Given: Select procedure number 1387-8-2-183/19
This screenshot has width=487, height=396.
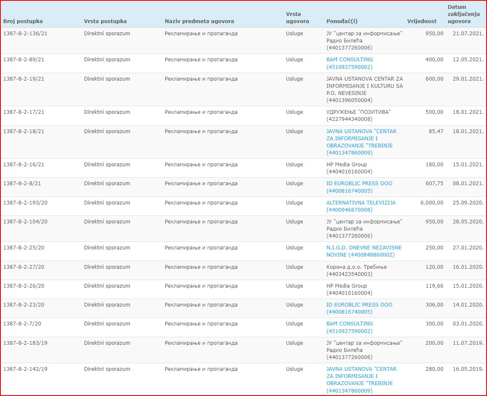Looking at the screenshot, I should pyautogui.click(x=25, y=344).
